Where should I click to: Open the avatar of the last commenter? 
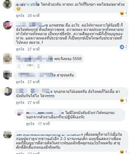pos(7,134)
